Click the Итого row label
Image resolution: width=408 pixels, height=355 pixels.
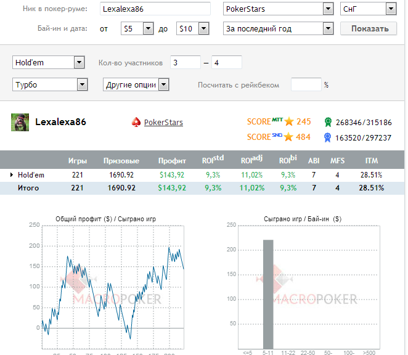(28, 188)
